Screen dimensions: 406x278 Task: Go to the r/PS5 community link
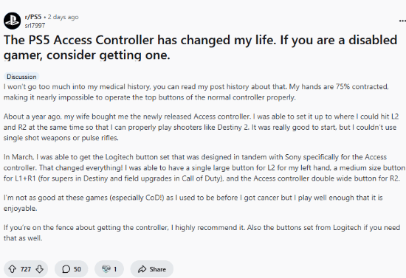[x=33, y=17]
